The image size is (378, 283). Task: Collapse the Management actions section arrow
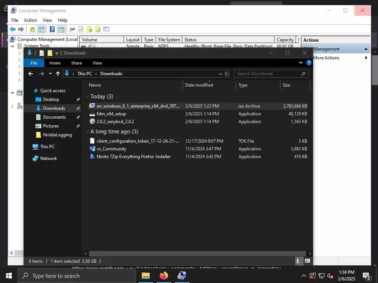(x=366, y=49)
